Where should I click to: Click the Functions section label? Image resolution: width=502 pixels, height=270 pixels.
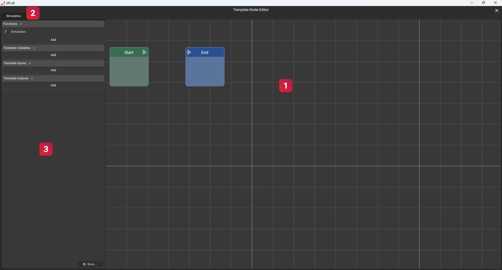10,24
